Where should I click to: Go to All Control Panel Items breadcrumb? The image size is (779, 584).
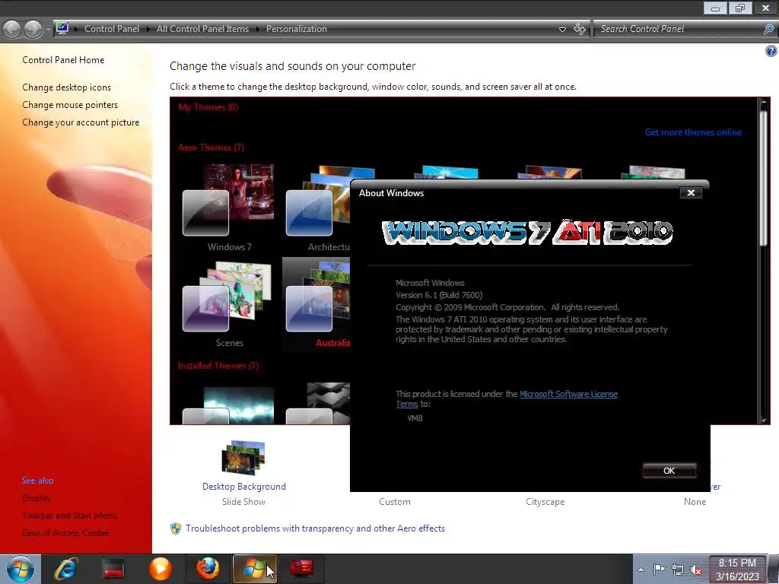click(x=202, y=29)
